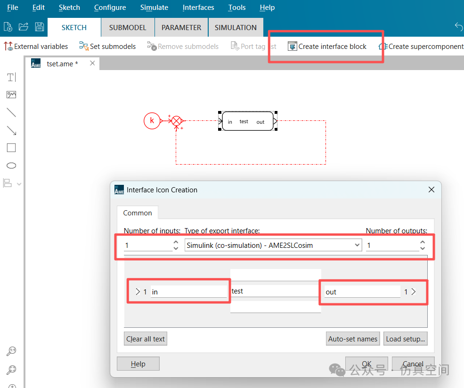Image resolution: width=464 pixels, height=388 pixels.
Task: Select the Insert image tool
Action: tap(11, 95)
